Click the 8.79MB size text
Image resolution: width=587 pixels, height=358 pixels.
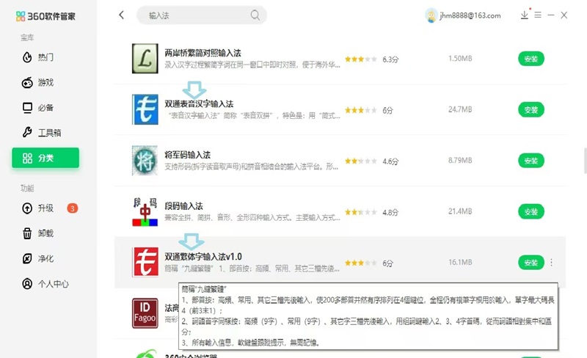[x=460, y=160]
